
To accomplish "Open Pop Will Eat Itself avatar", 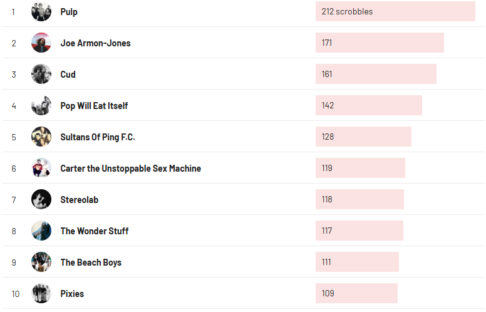I will (x=41, y=105).
